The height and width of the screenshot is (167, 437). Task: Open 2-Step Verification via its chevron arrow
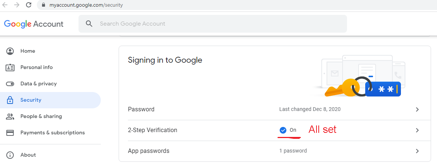[x=417, y=130]
